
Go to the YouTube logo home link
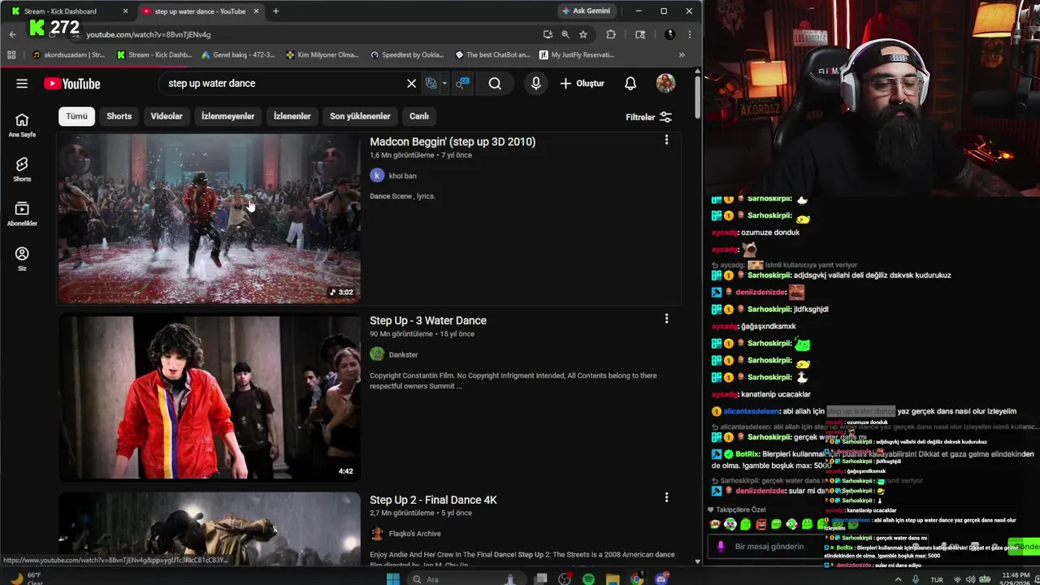pos(72,84)
